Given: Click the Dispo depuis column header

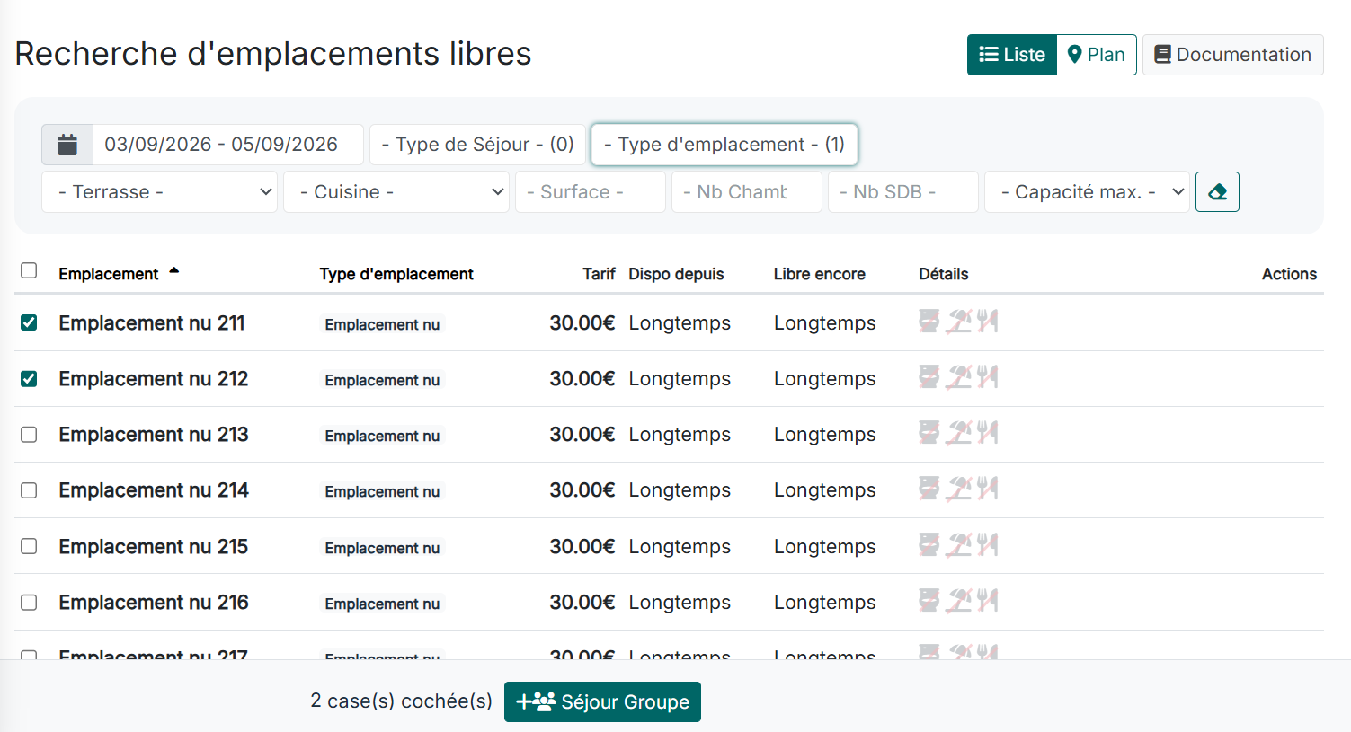Looking at the screenshot, I should click(676, 274).
